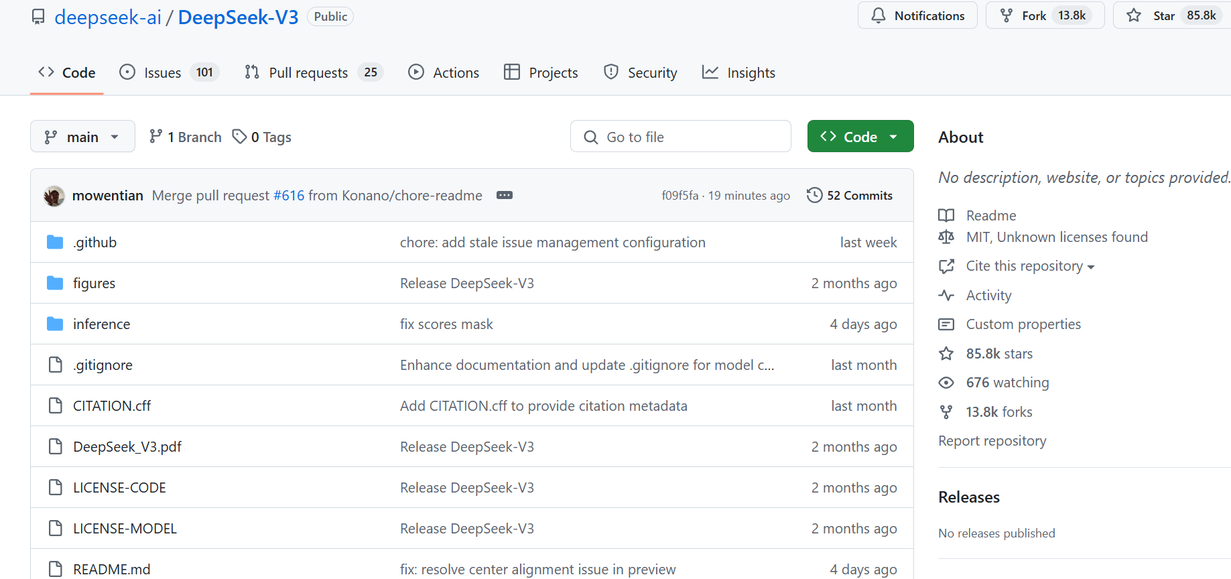Open the Report repository link
The image size is (1231, 579).
992,441
